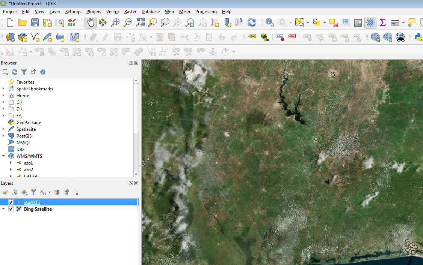Uncheck the staffff1 layer checkbox
The image size is (423, 265).
[11, 202]
